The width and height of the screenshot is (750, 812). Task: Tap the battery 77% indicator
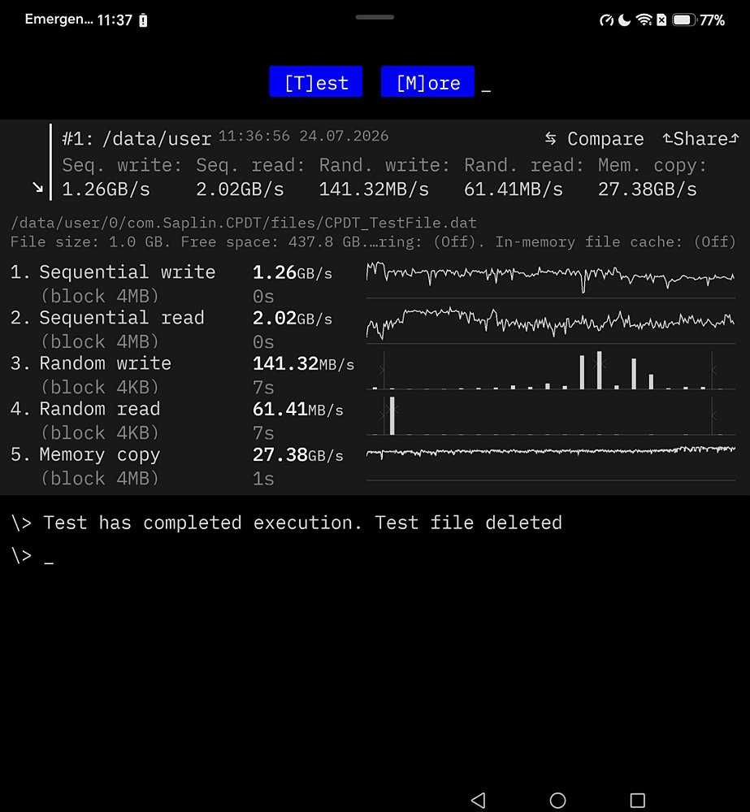coord(699,20)
